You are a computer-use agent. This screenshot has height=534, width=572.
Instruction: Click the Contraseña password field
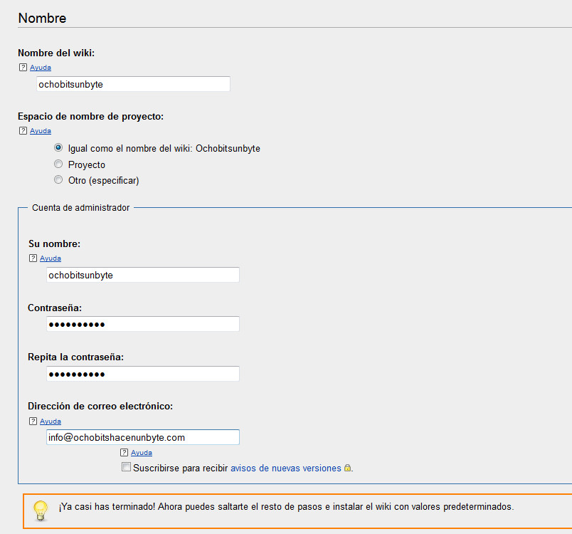[143, 324]
